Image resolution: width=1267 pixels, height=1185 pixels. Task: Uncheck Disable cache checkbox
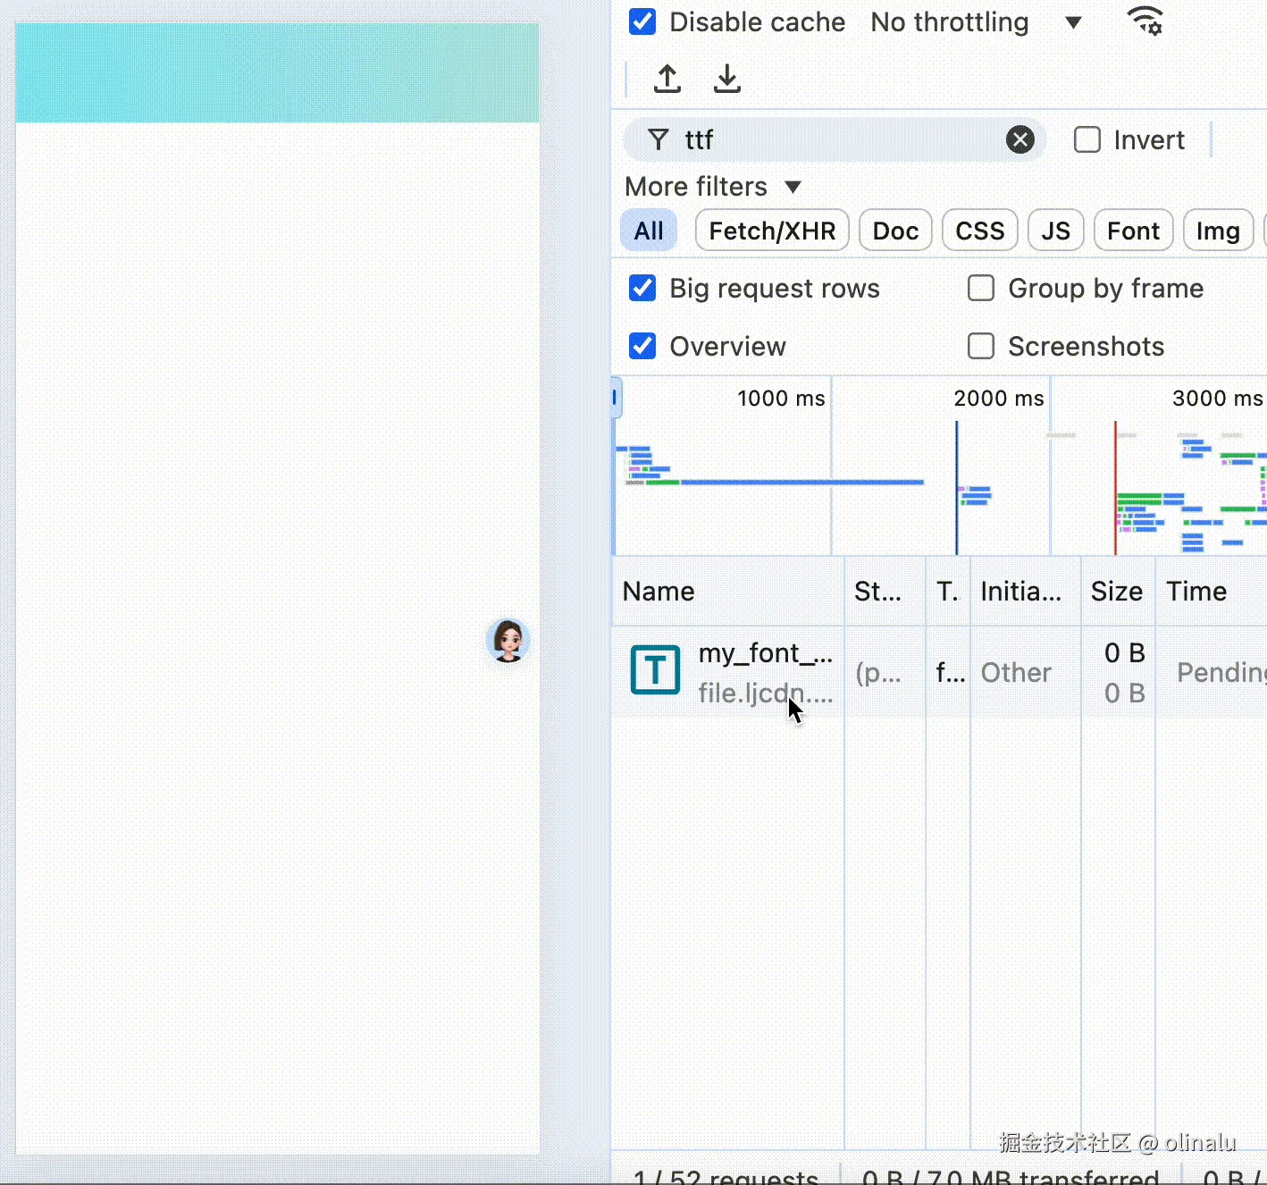click(x=642, y=21)
